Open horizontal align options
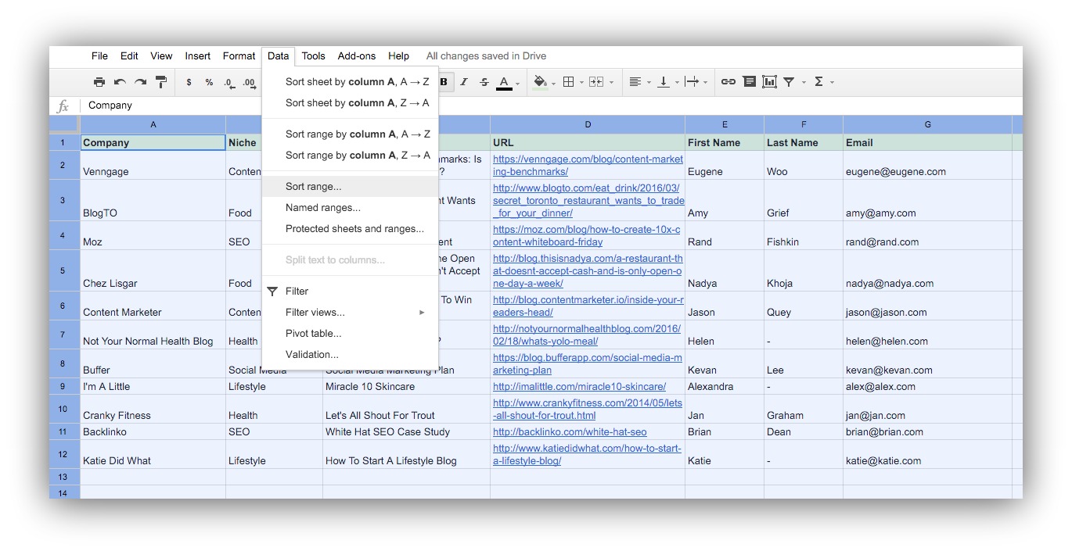Viewport: 1072px width, 551px height. coord(635,82)
